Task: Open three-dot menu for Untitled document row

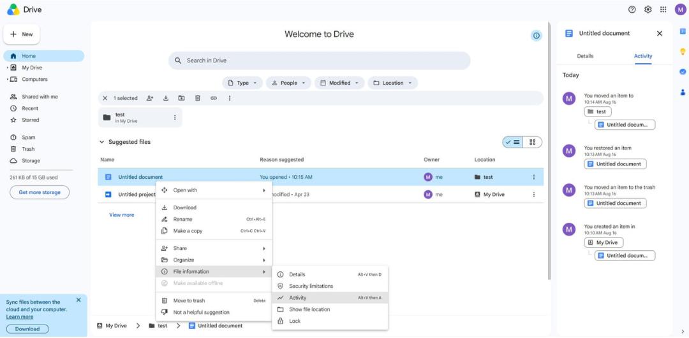Action: click(x=534, y=177)
